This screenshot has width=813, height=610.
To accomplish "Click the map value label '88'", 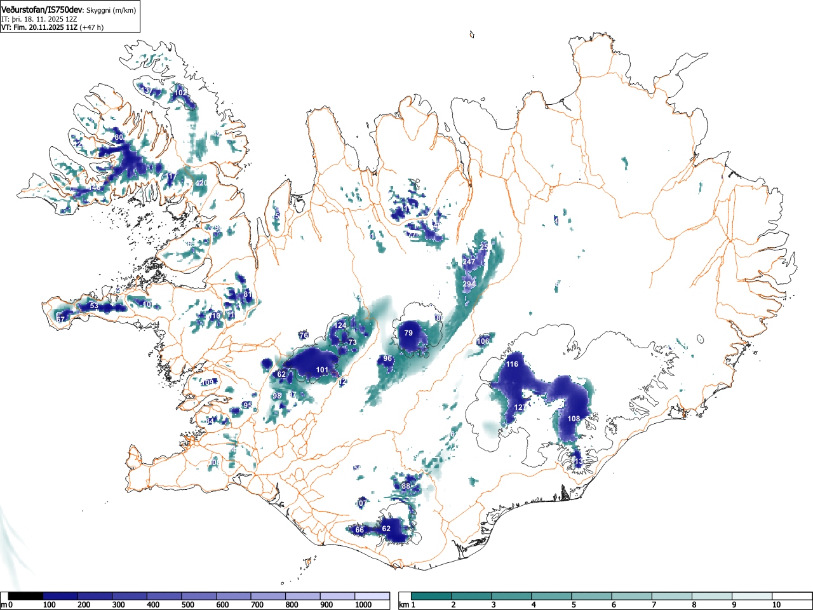I will [x=406, y=486].
